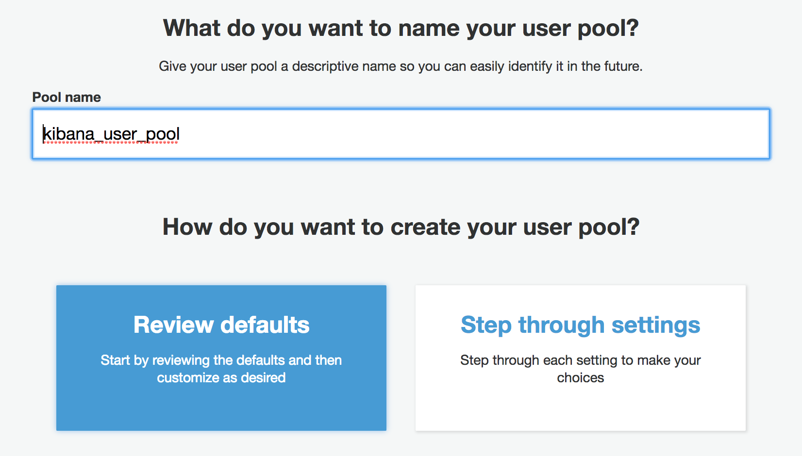Open the 'Step through settings' blue title
Image resolution: width=802 pixels, height=456 pixels.
coord(581,325)
